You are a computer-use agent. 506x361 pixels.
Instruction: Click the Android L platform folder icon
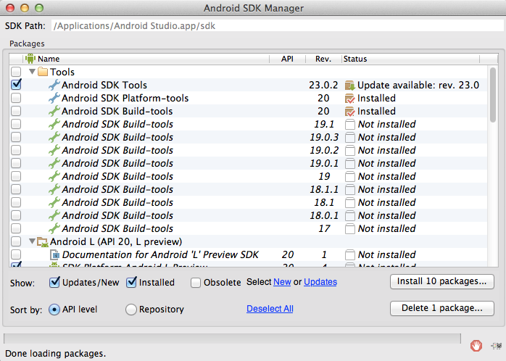[43, 241]
